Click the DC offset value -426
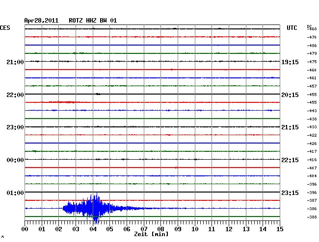The height and width of the screenshot is (242, 319). (x=312, y=144)
